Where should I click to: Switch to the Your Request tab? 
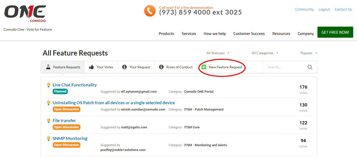(x=136, y=67)
